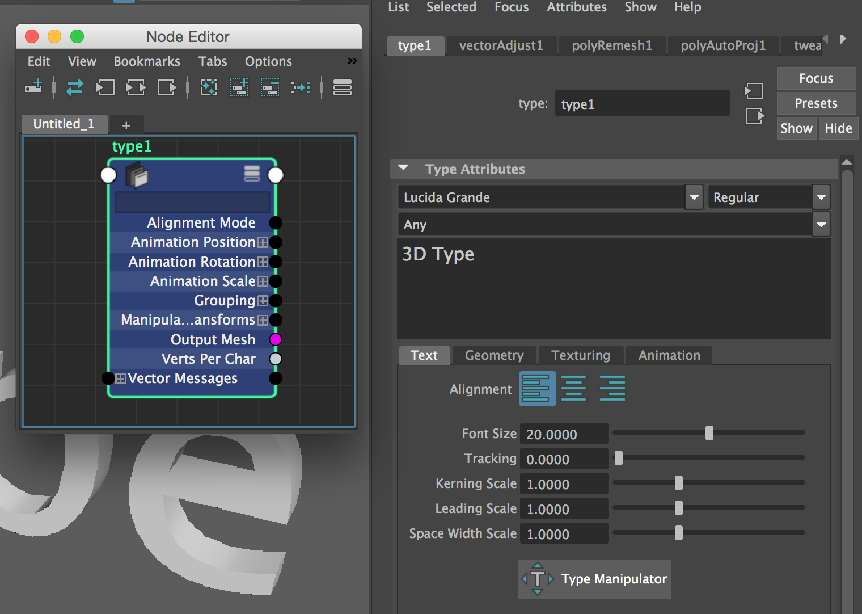Expand the Animation Position attribute on type1 node
Screen dimensions: 862x614
click(x=263, y=242)
